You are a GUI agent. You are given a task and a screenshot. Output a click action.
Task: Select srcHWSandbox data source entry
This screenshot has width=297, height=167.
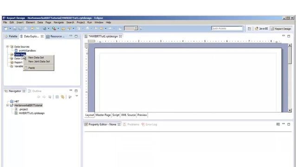(27, 51)
